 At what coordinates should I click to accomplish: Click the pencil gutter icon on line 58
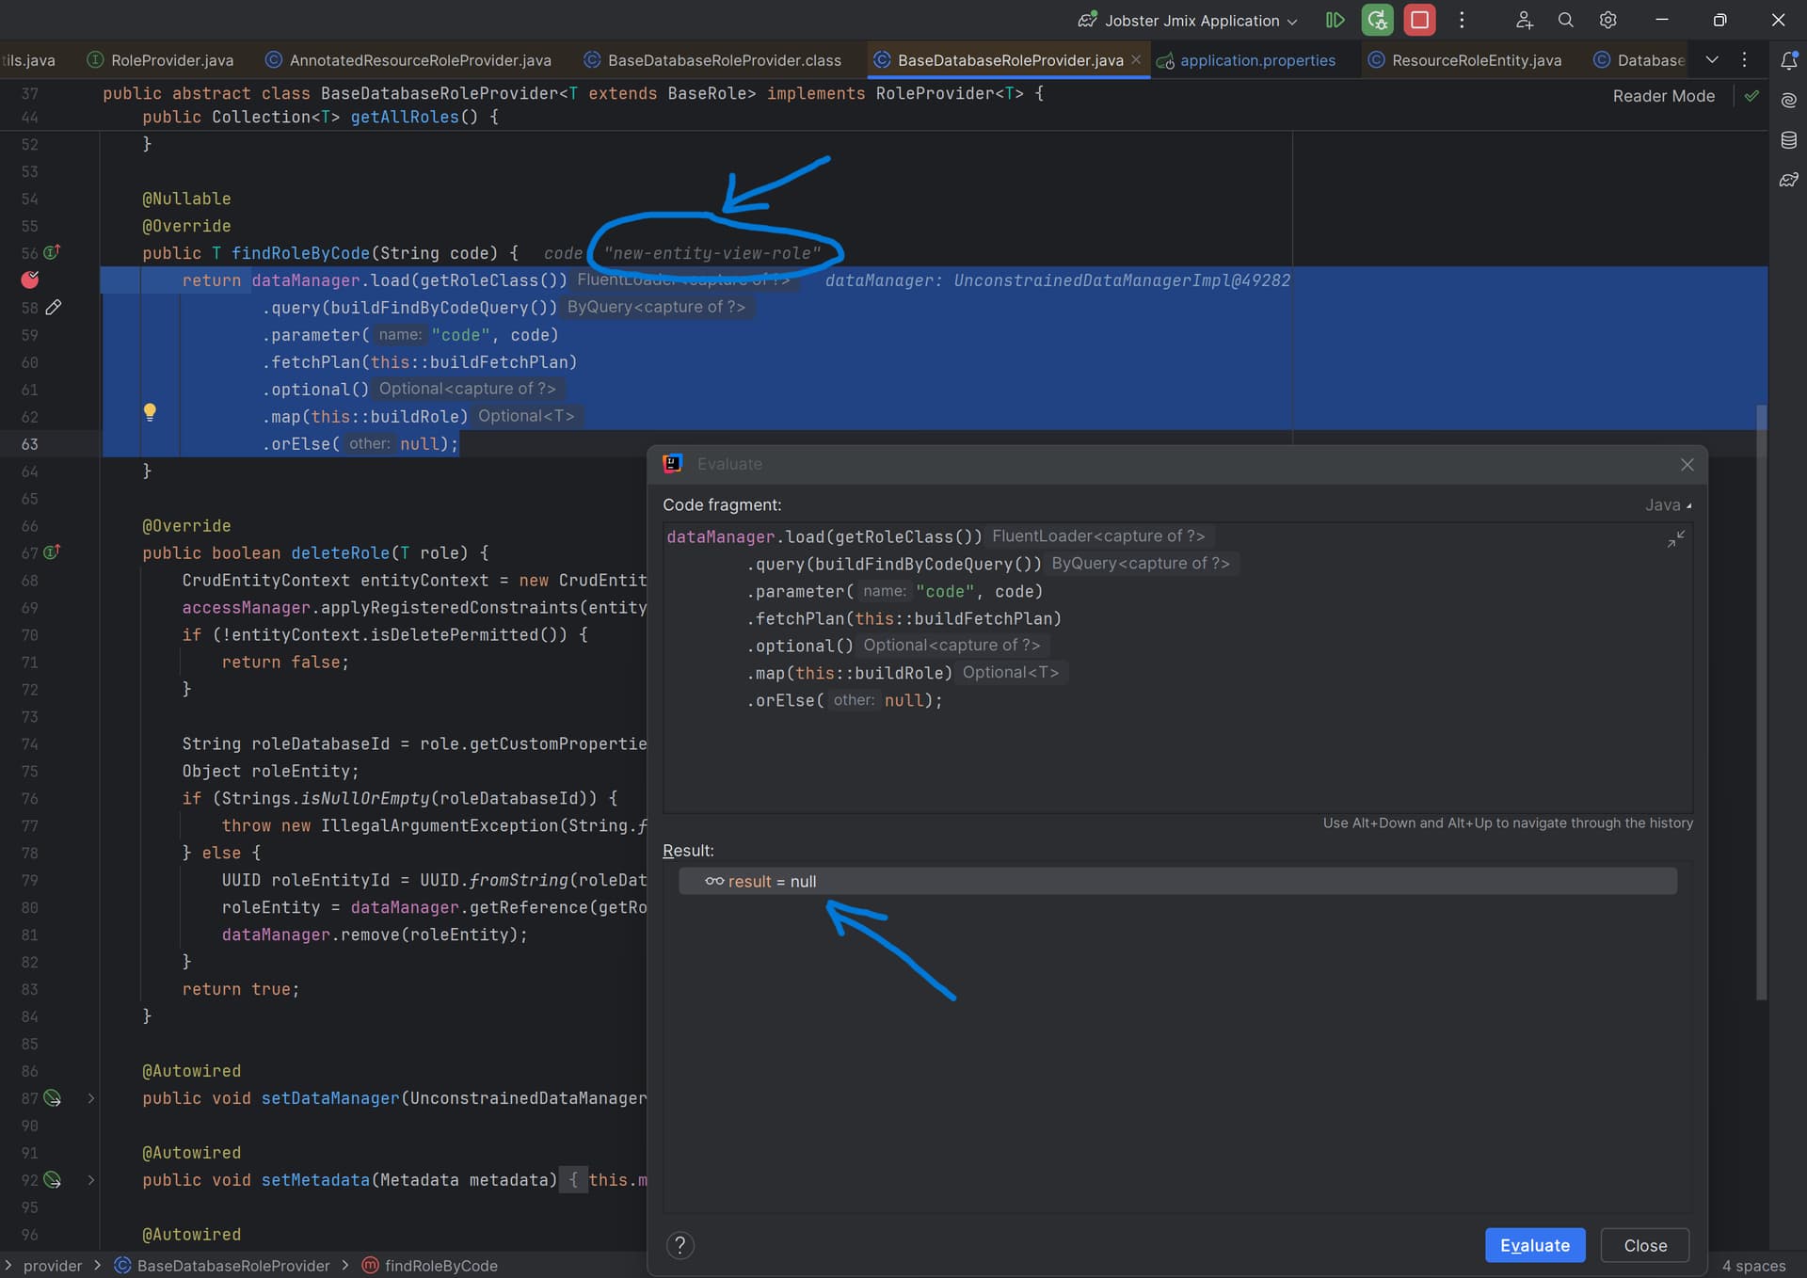[x=54, y=307]
